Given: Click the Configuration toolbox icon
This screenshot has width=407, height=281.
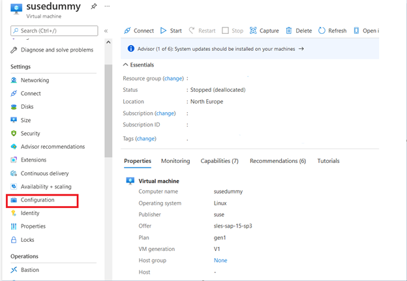Looking at the screenshot, I should point(14,200).
